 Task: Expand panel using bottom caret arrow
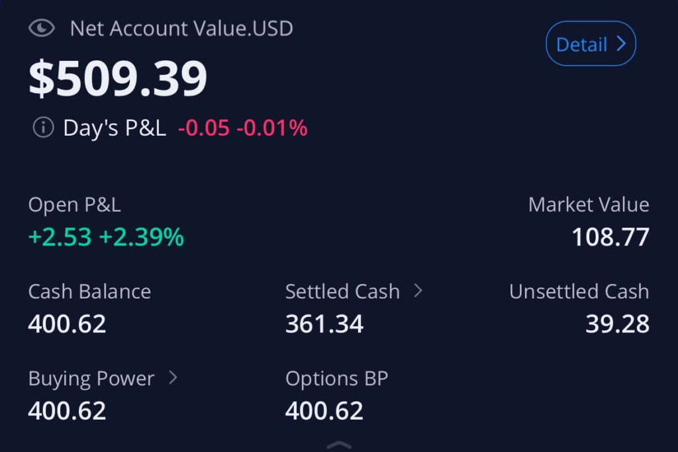339,445
